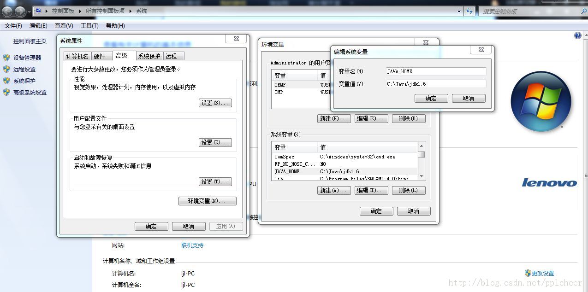The height and width of the screenshot is (292, 588).
Task: Select the ComSpec system variable row
Action: pyautogui.click(x=345, y=157)
